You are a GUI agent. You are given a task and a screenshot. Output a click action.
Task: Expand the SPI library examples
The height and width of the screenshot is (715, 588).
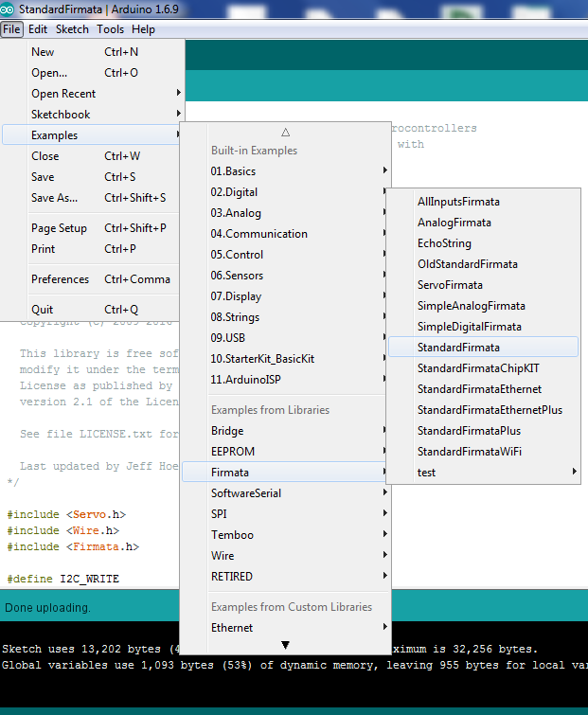(285, 514)
